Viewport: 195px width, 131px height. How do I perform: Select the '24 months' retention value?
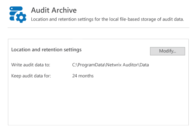(83, 76)
